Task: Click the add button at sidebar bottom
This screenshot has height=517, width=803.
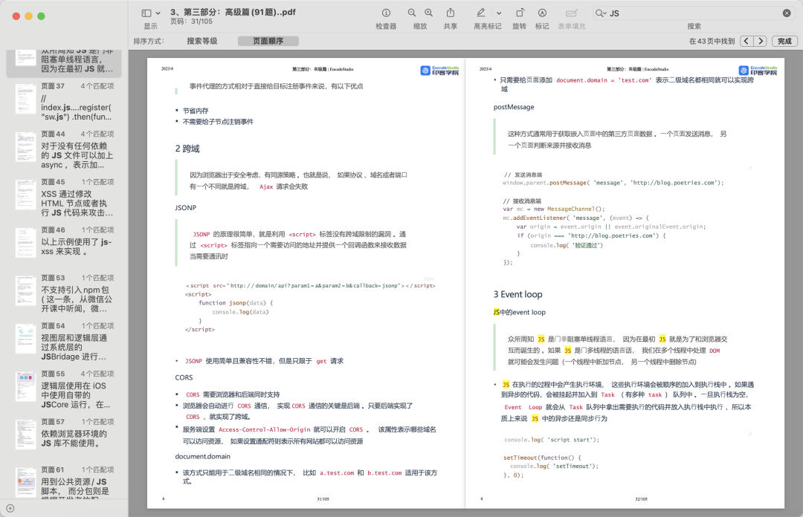Action: pyautogui.click(x=10, y=508)
